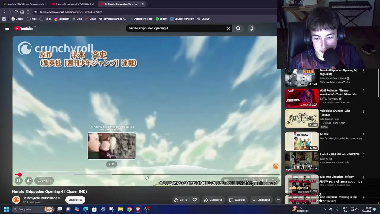This screenshot has width=380, height=214.
Task: Open Google Chrome from the taskbar
Action: pos(129,209)
